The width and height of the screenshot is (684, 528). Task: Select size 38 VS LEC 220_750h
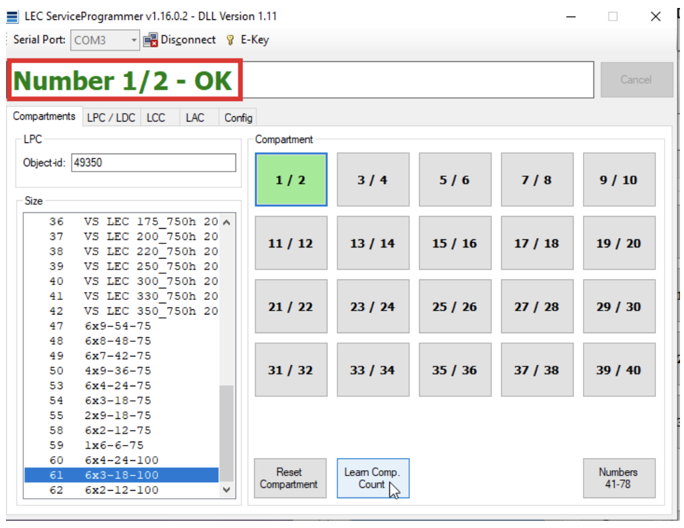point(122,251)
